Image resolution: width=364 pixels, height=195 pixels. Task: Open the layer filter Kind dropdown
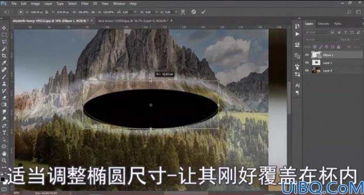(316, 32)
